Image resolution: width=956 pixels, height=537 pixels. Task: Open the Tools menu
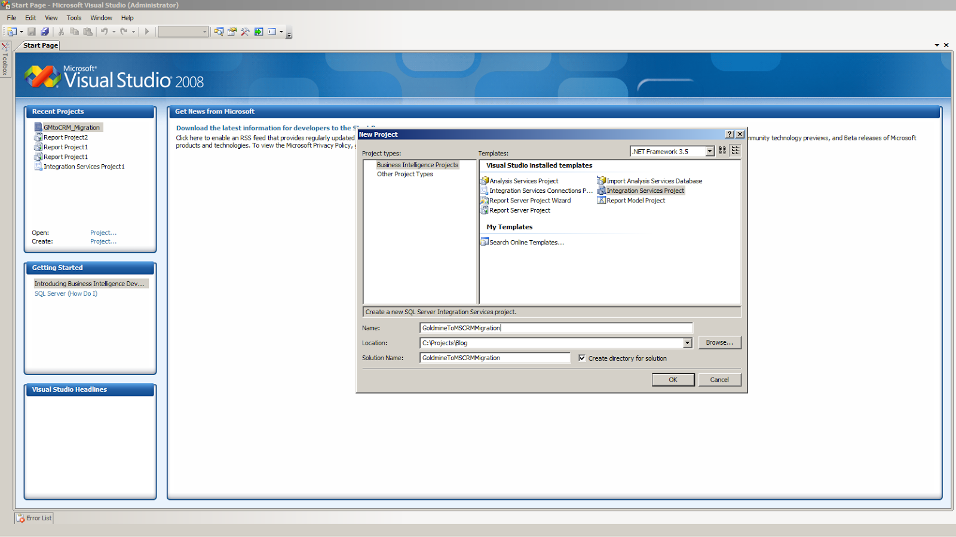pos(74,18)
